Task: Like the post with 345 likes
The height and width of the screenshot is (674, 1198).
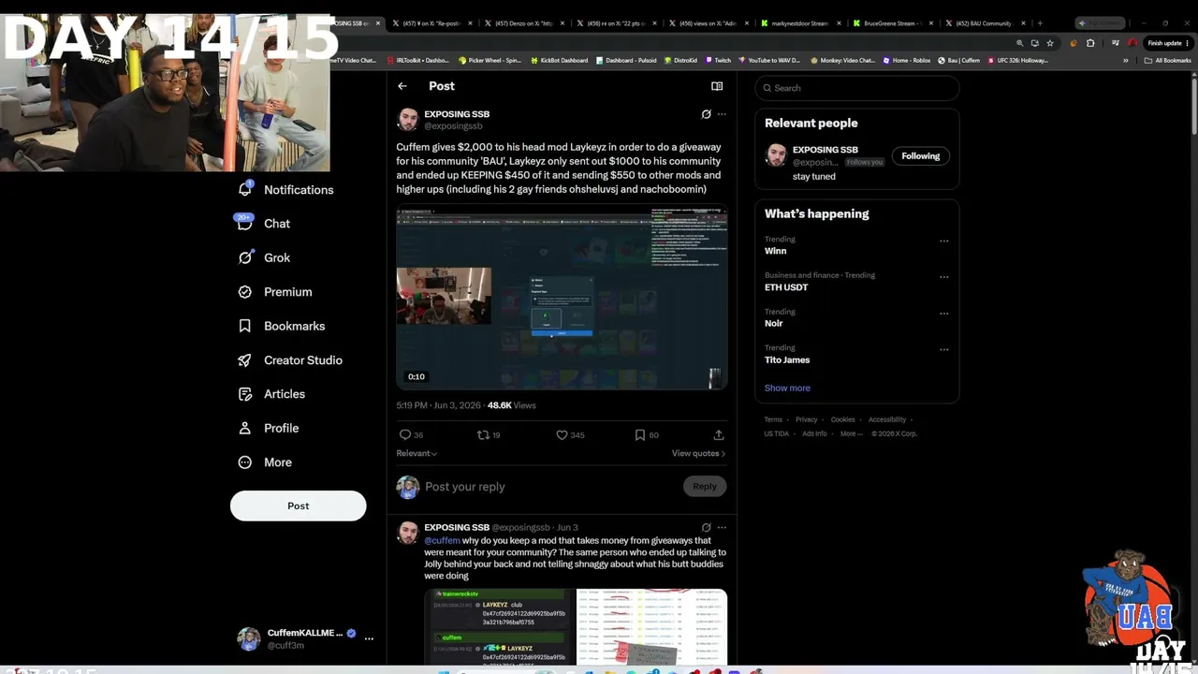Action: [570, 434]
